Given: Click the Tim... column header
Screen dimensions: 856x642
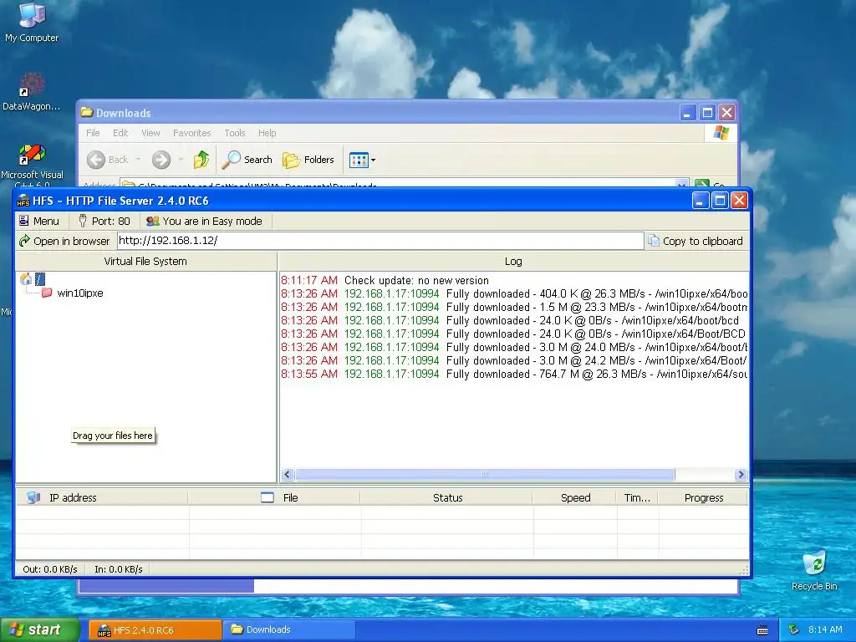Looking at the screenshot, I should [x=637, y=497].
